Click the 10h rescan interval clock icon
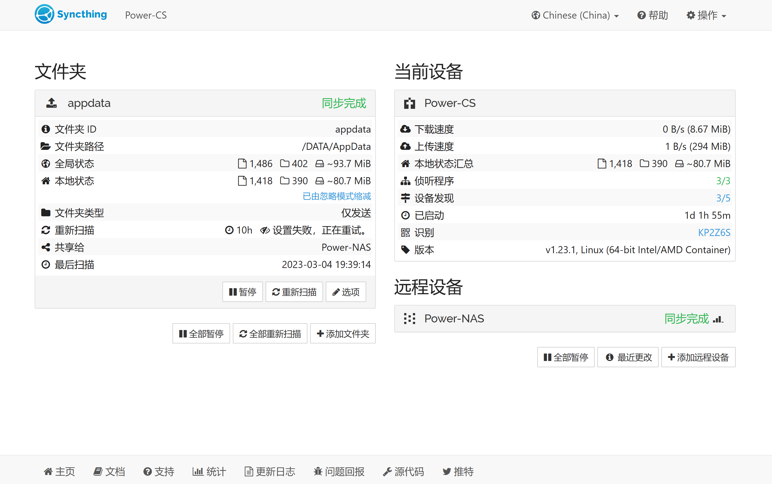 click(x=229, y=230)
